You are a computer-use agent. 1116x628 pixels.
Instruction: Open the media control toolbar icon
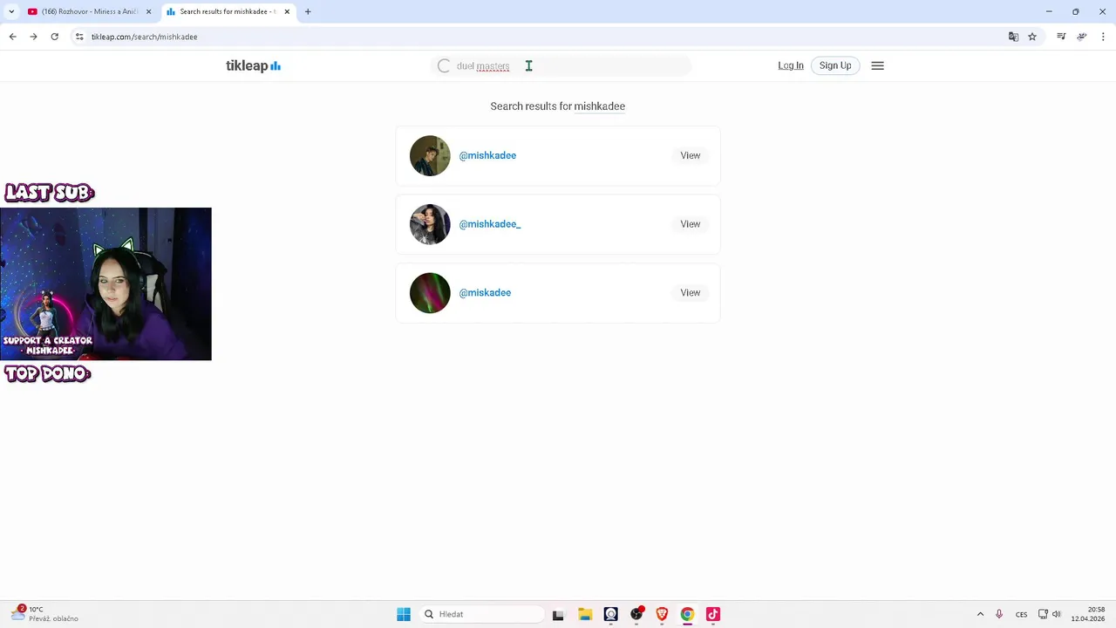[1061, 37]
